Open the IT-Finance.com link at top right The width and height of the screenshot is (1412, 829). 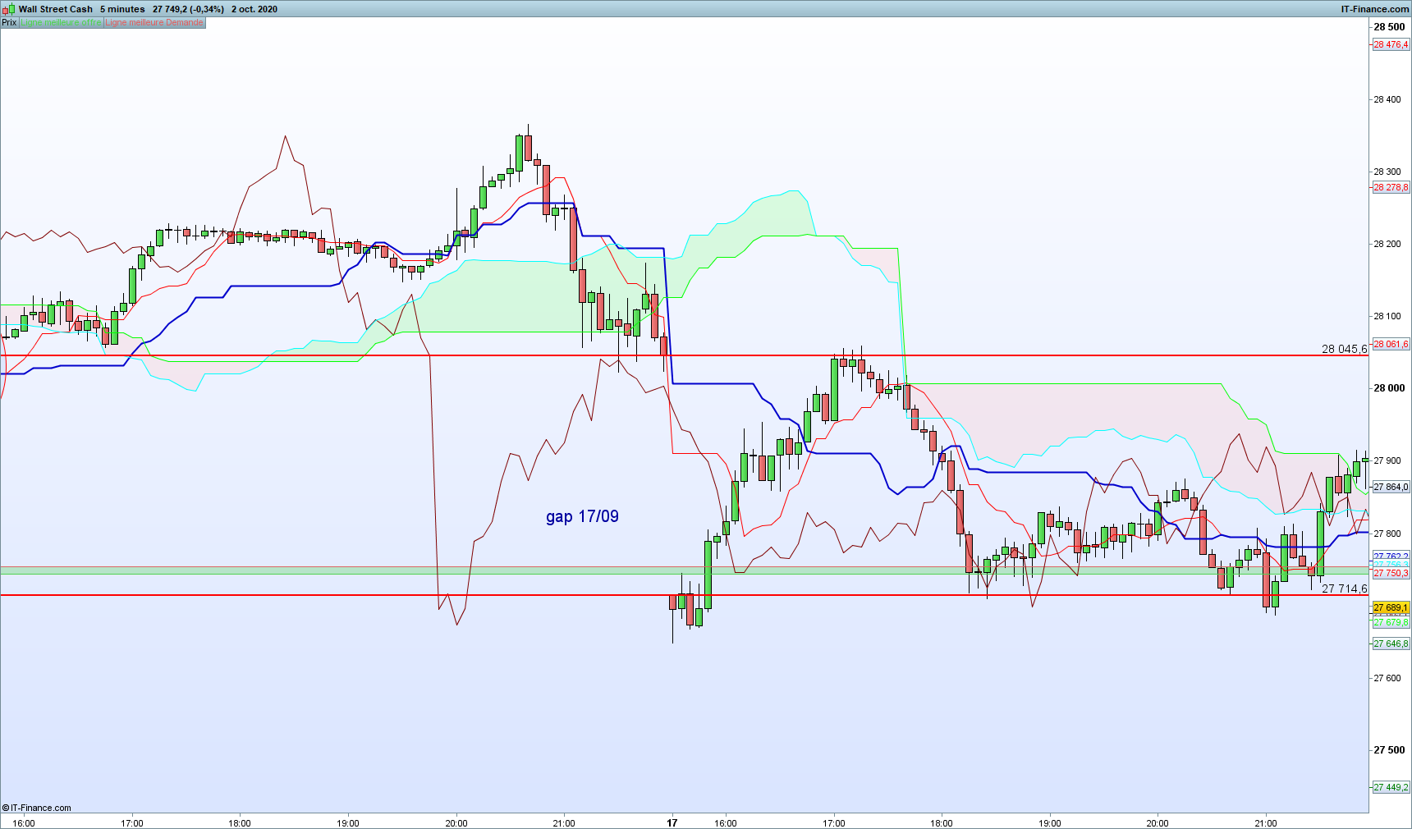(1375, 9)
